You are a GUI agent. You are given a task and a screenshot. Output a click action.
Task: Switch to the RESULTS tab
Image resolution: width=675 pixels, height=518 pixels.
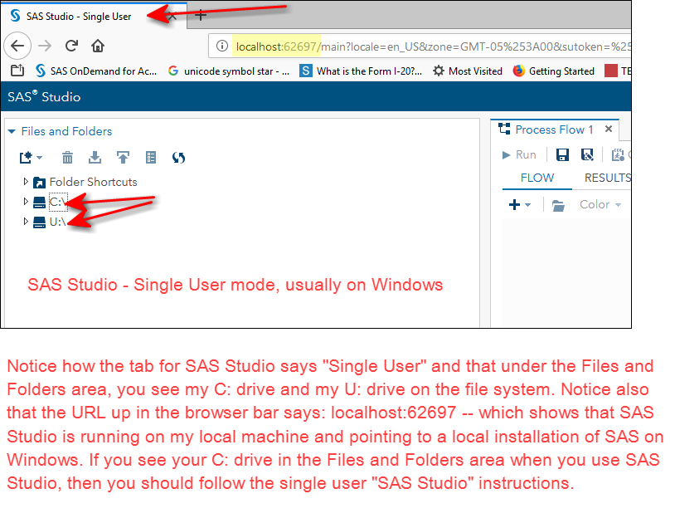(x=607, y=178)
